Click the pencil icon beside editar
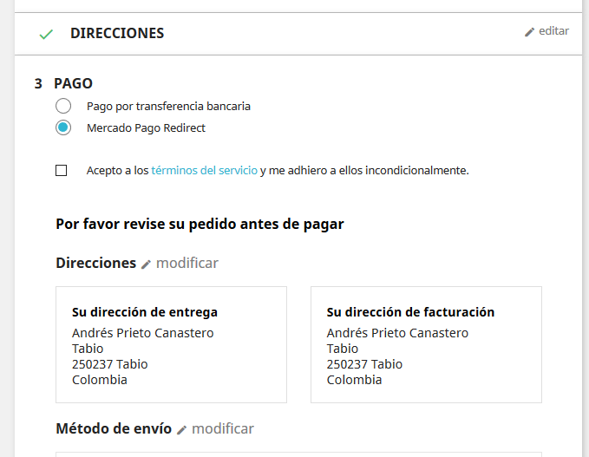This screenshot has height=457, width=589. (x=529, y=32)
